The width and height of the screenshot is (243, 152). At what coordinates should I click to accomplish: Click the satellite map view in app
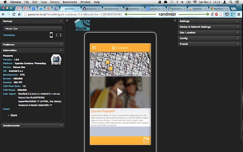(120, 64)
